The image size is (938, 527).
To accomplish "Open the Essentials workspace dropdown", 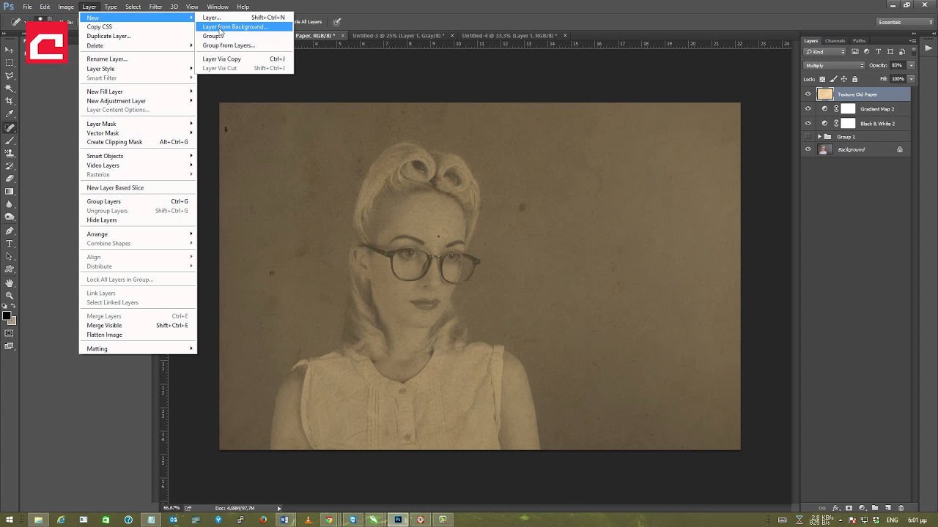I will pyautogui.click(x=905, y=22).
